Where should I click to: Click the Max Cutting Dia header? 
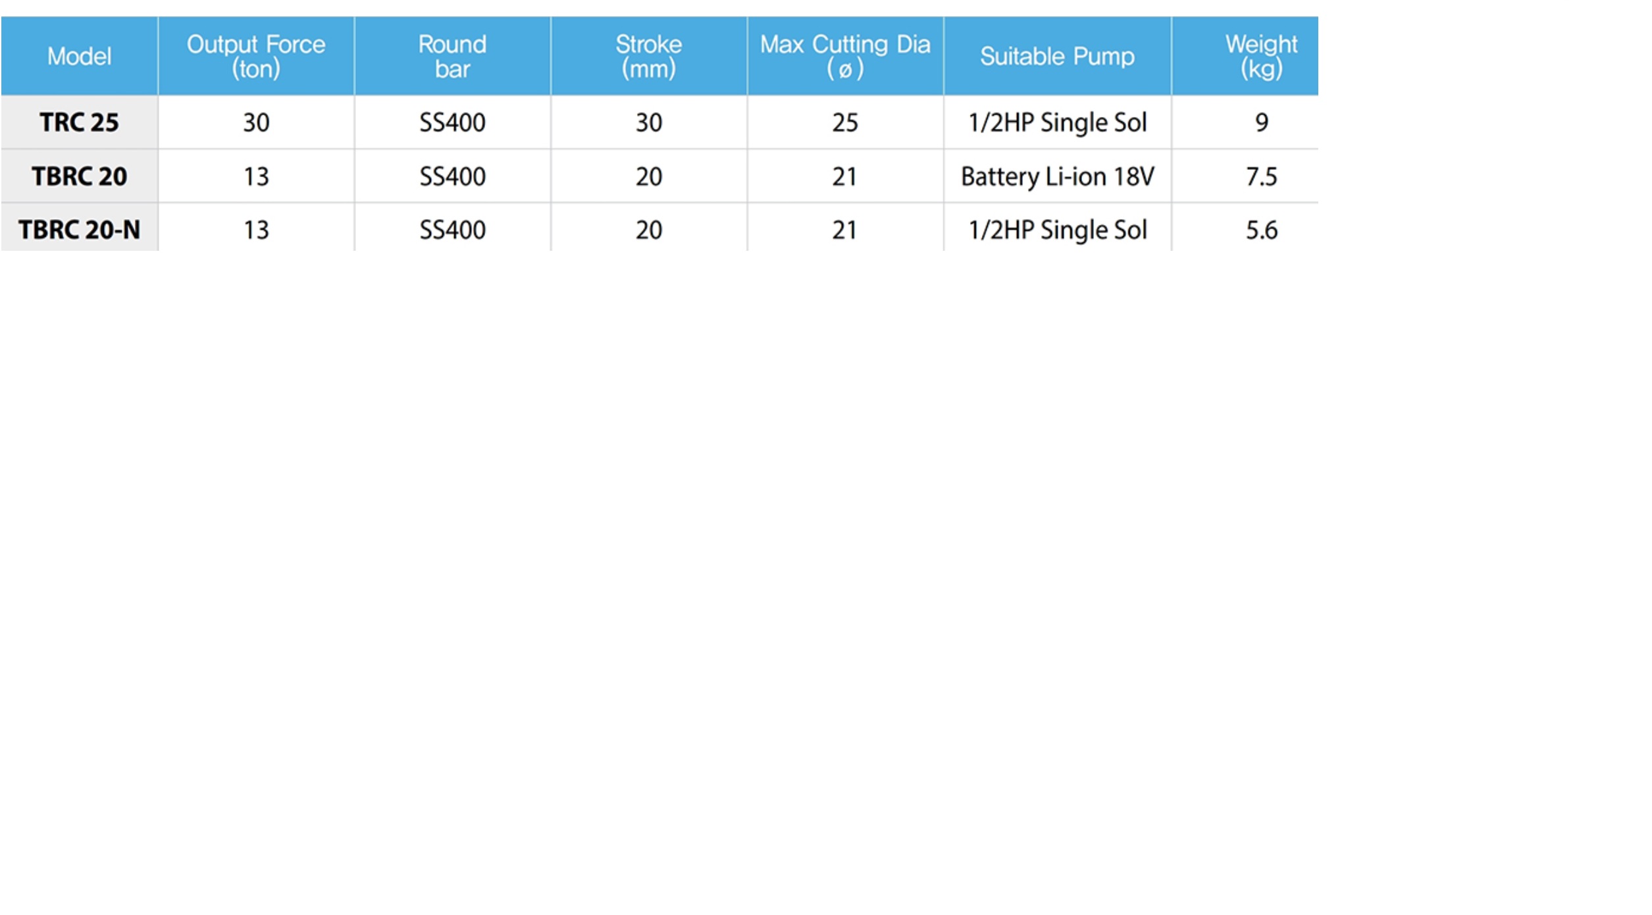845,56
